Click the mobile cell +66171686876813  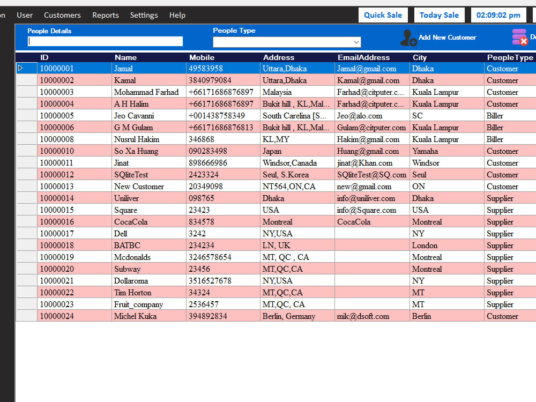[x=223, y=127]
